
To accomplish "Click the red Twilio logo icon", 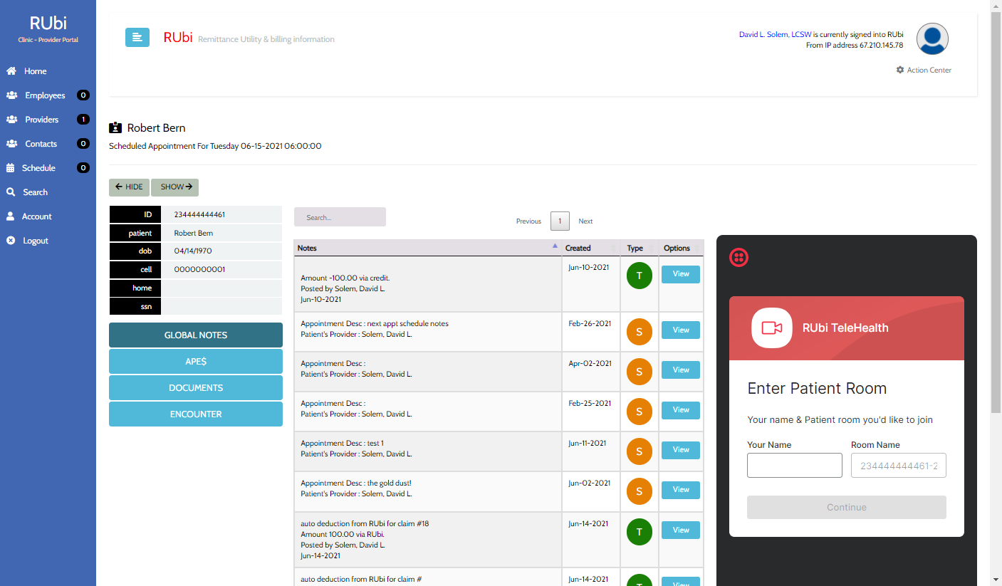I will click(x=739, y=258).
